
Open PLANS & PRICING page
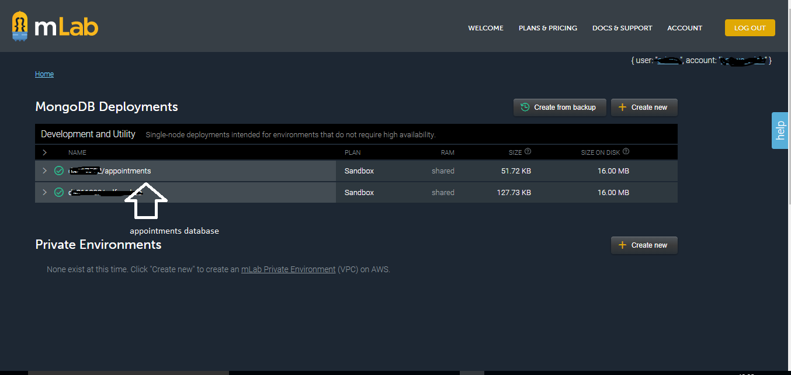[548, 28]
